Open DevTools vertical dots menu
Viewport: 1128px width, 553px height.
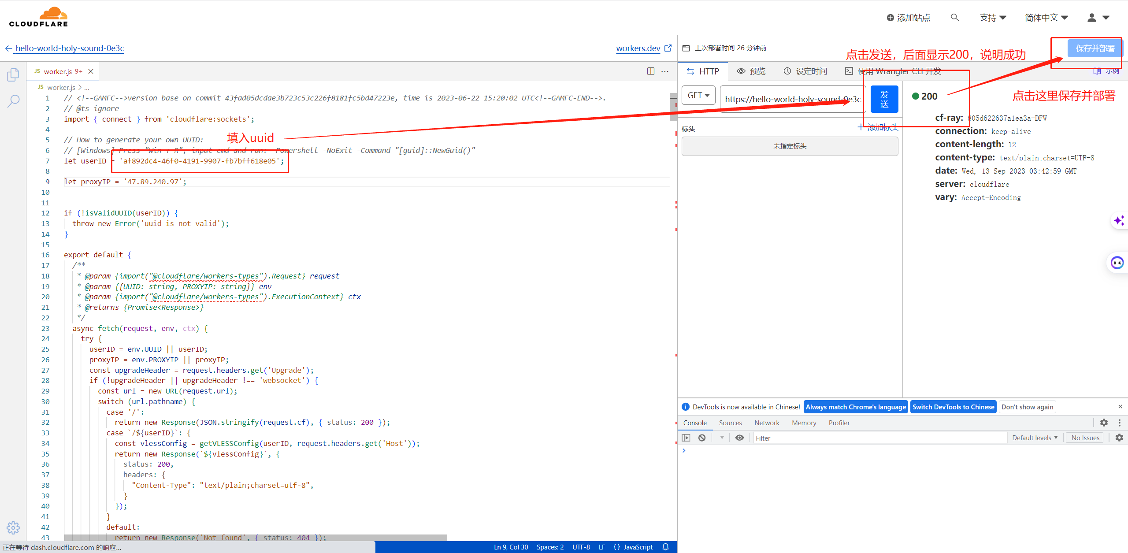coord(1120,423)
